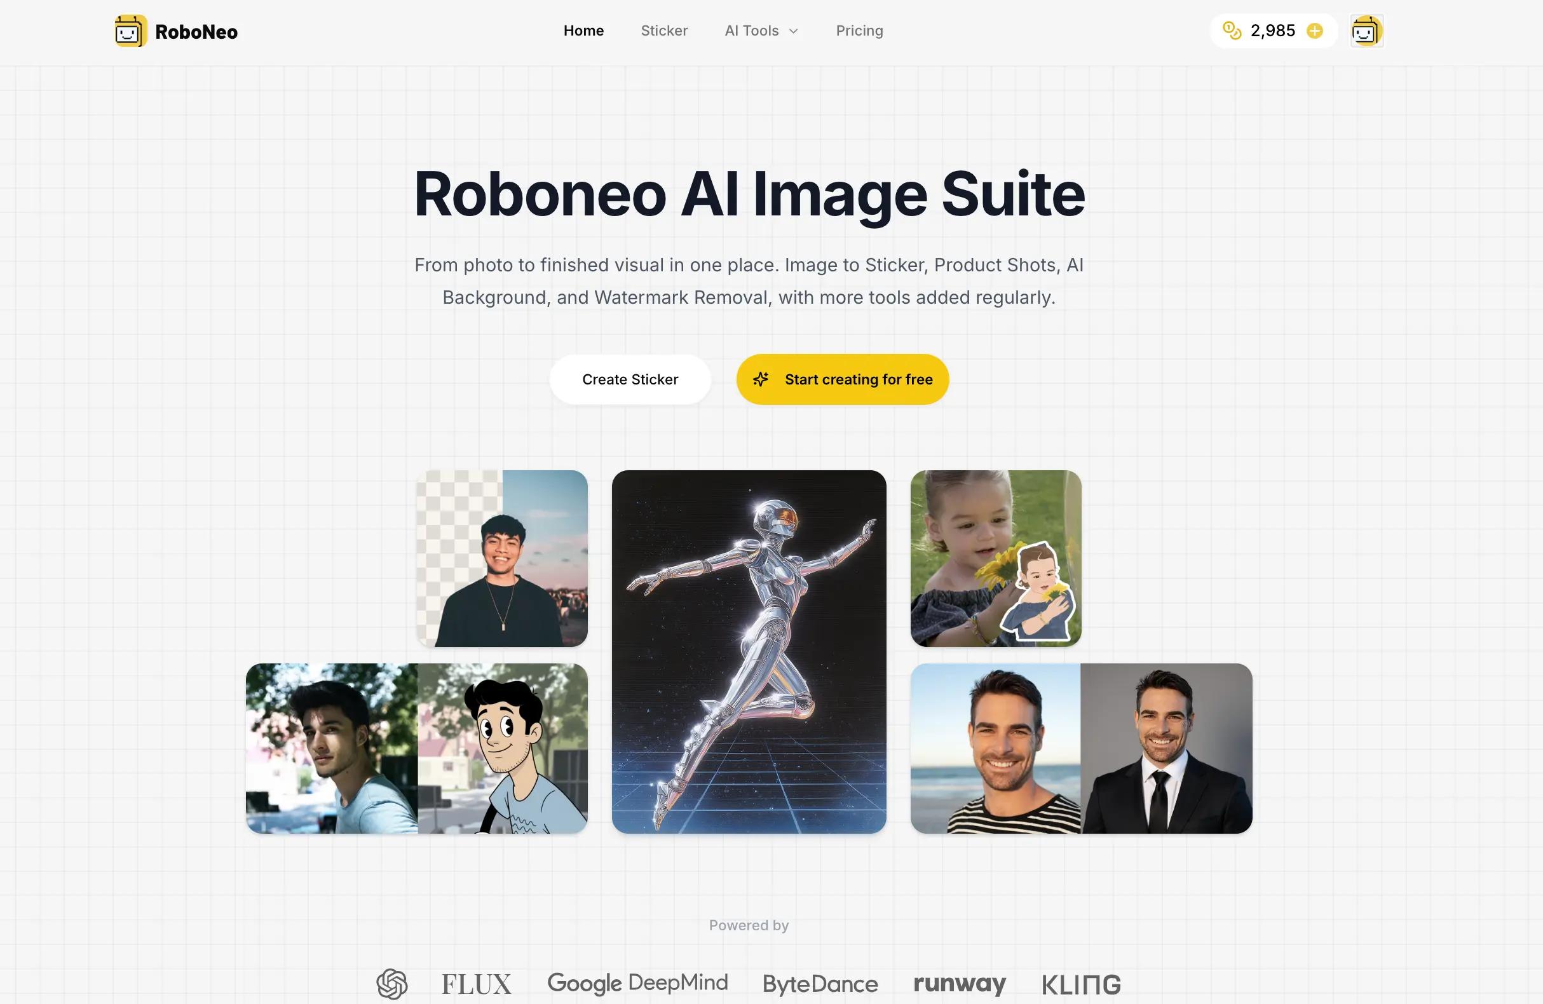Expand the AI Tools dropdown
The height and width of the screenshot is (1004, 1543).
[761, 31]
